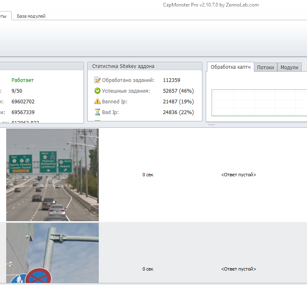Click the processed count 112359
The image size is (307, 285).
point(172,80)
